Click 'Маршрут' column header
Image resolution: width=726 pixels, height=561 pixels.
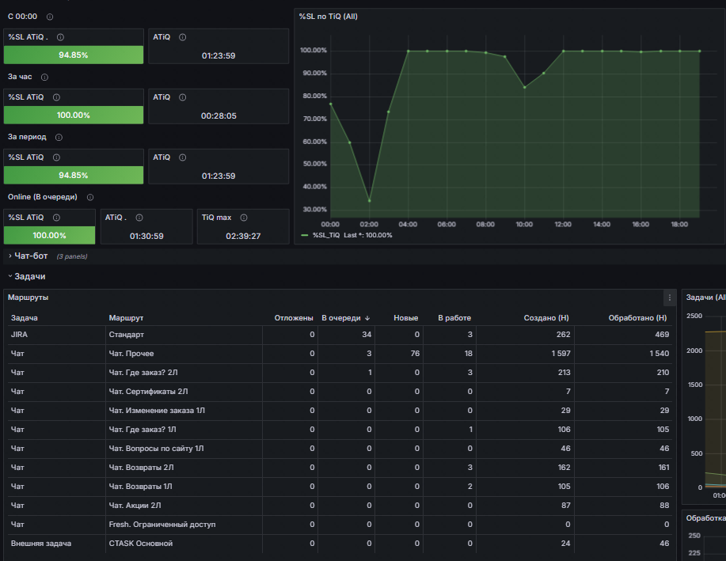pyautogui.click(x=126, y=318)
